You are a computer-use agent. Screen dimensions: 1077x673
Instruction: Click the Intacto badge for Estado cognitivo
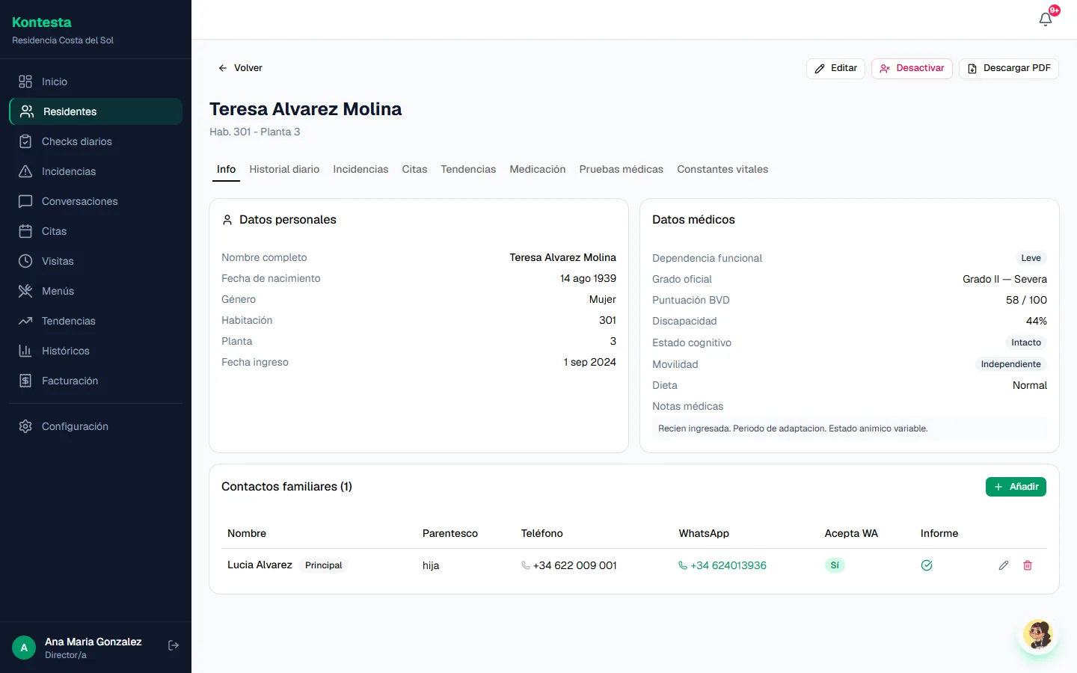pyautogui.click(x=1026, y=342)
